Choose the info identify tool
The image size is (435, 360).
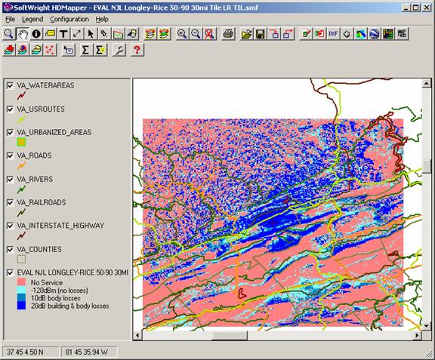(x=36, y=34)
